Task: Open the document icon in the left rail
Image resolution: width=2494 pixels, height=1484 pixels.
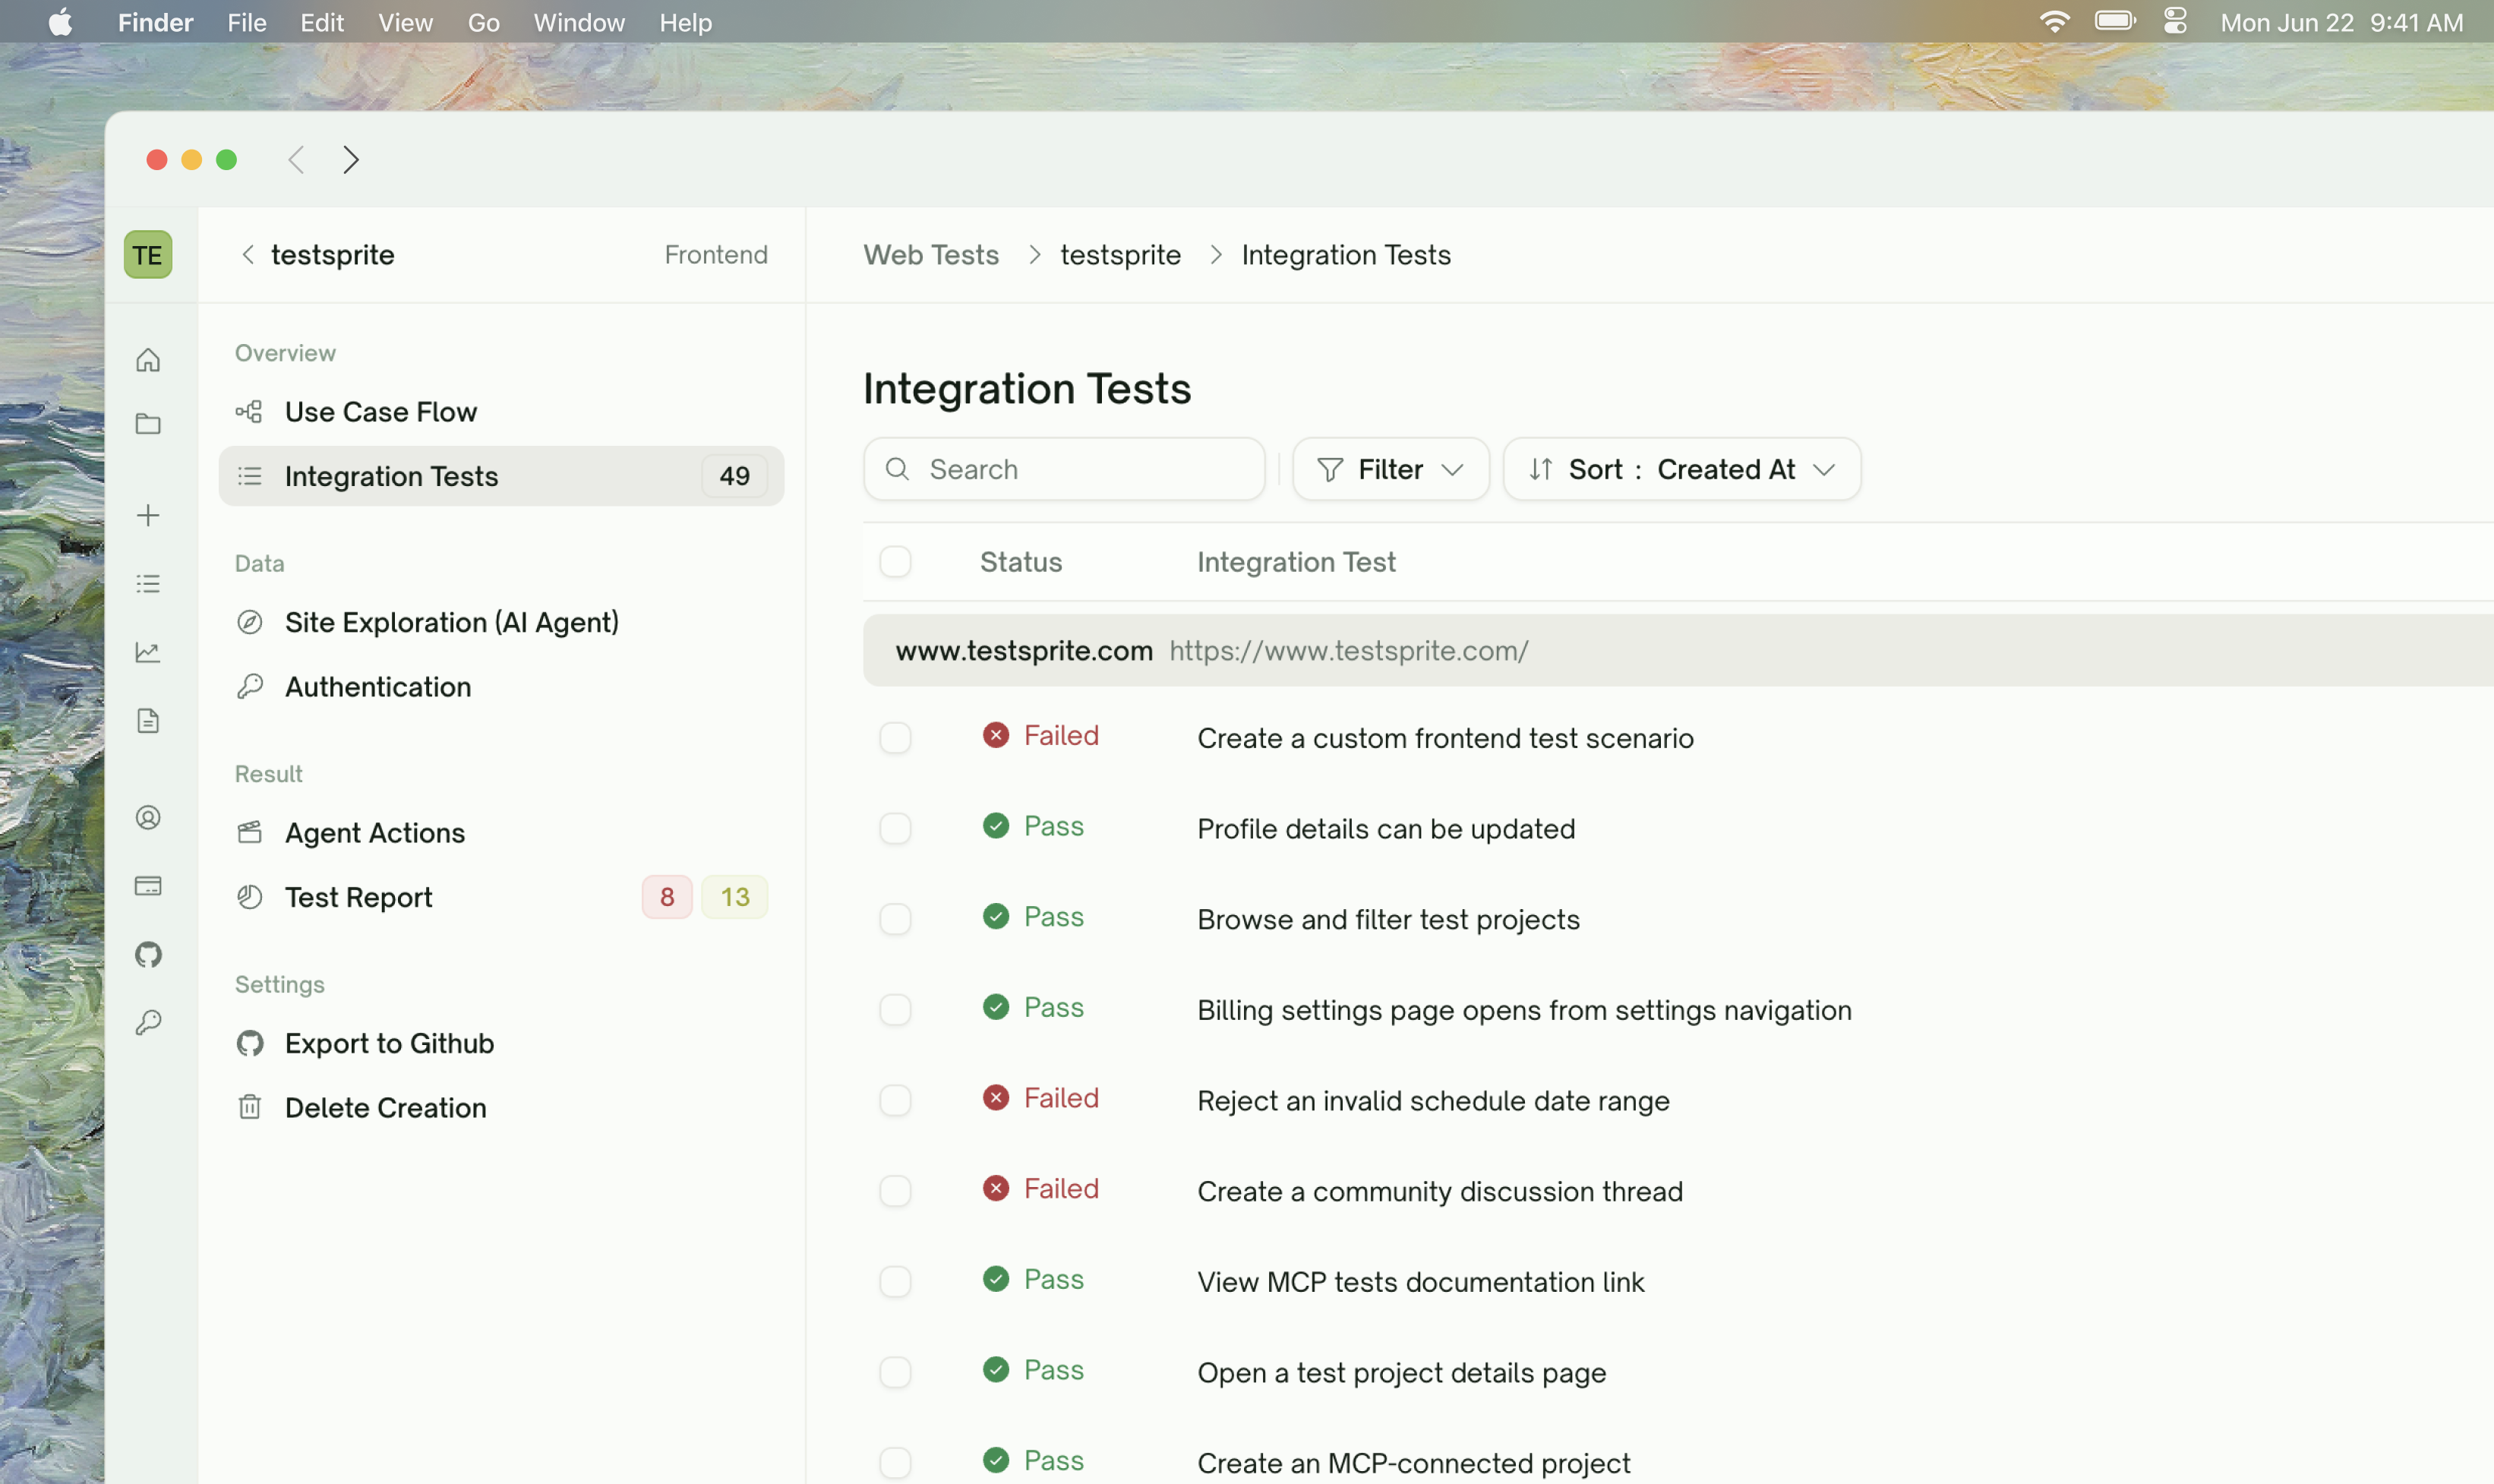Action: coord(148,721)
